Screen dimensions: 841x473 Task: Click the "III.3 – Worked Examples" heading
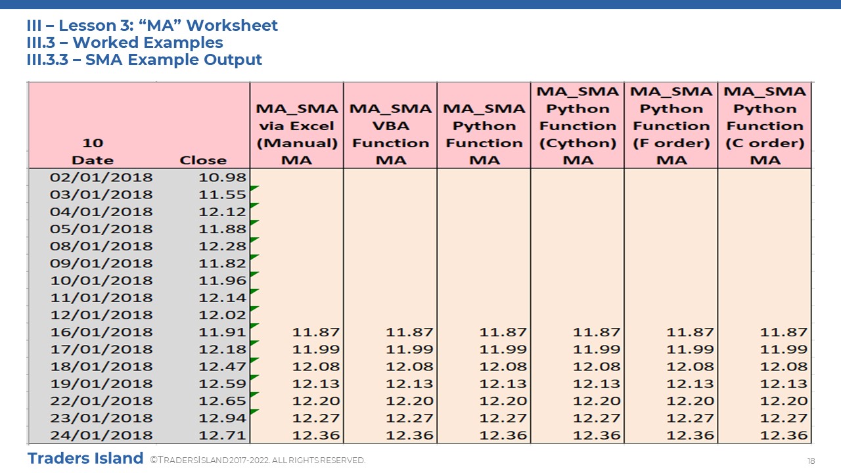125,43
